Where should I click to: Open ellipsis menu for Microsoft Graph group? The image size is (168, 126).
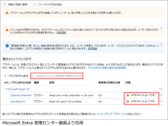pyautogui.click(x=161, y=89)
